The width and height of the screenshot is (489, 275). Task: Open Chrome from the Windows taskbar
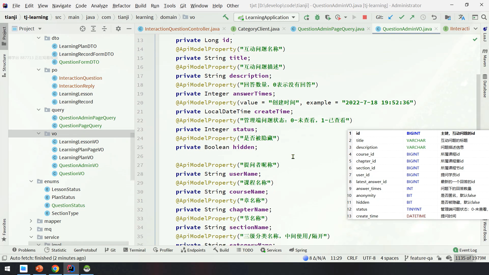[55, 269]
